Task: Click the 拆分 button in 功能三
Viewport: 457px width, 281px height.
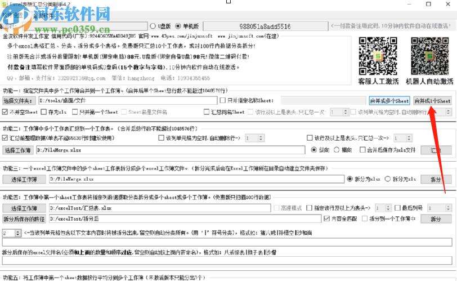Action: point(436,180)
